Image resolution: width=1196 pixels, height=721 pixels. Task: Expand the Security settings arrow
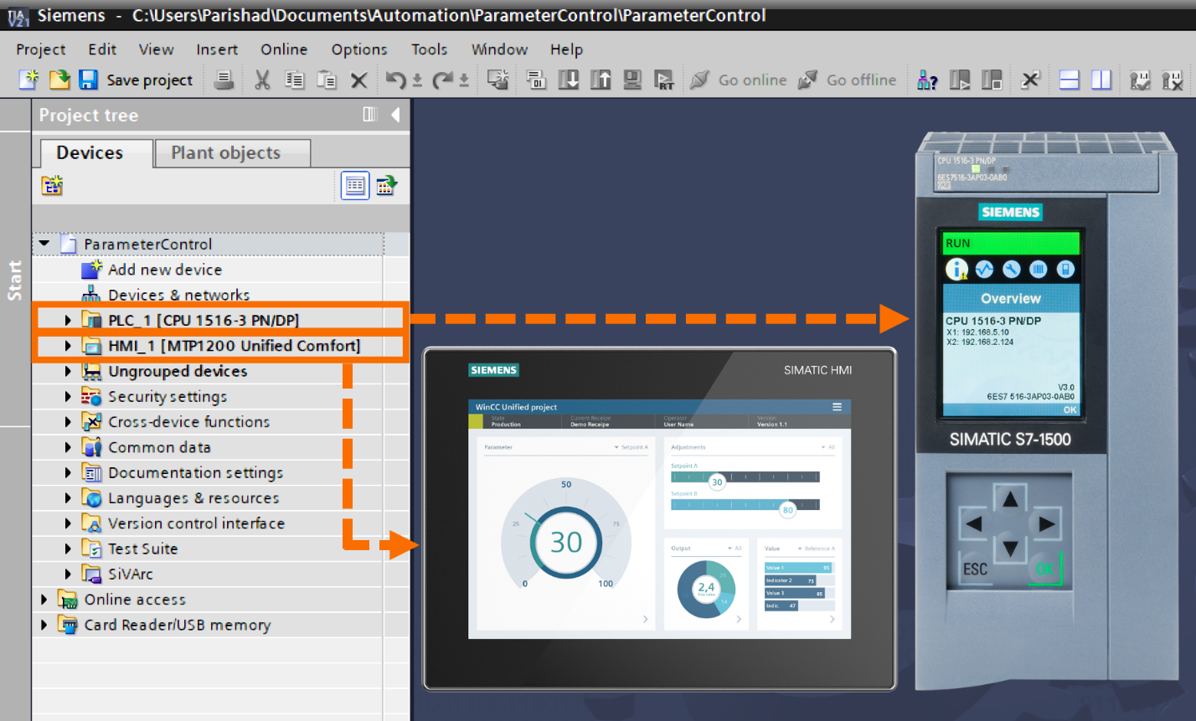pyautogui.click(x=68, y=396)
